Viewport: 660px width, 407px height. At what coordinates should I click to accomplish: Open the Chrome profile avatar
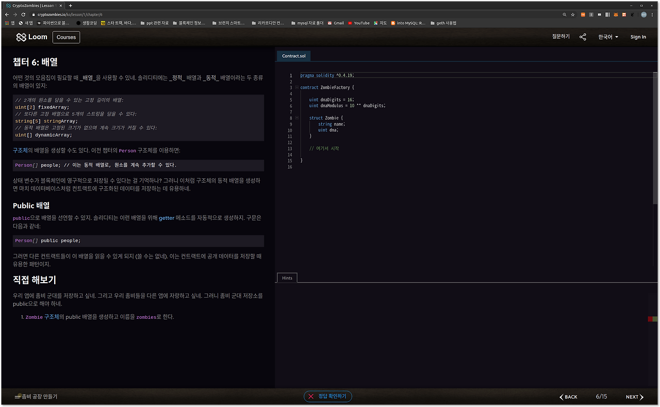[644, 14]
